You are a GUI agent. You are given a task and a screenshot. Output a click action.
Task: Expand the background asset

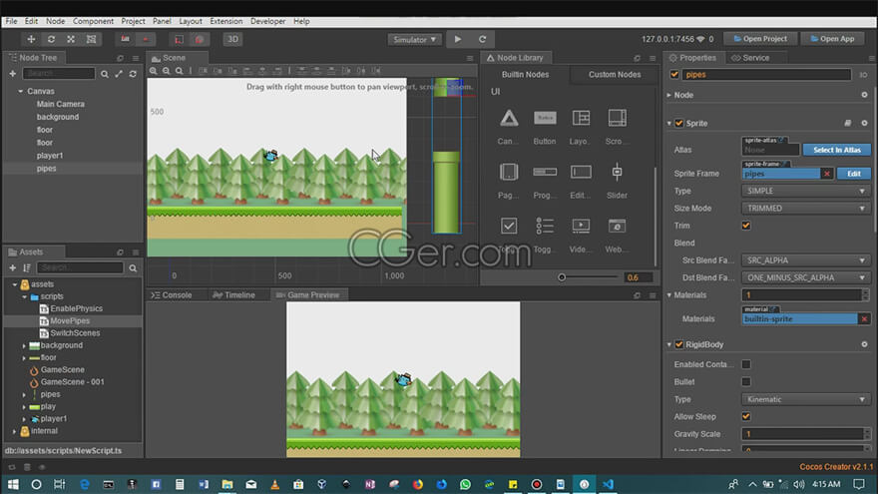point(24,346)
